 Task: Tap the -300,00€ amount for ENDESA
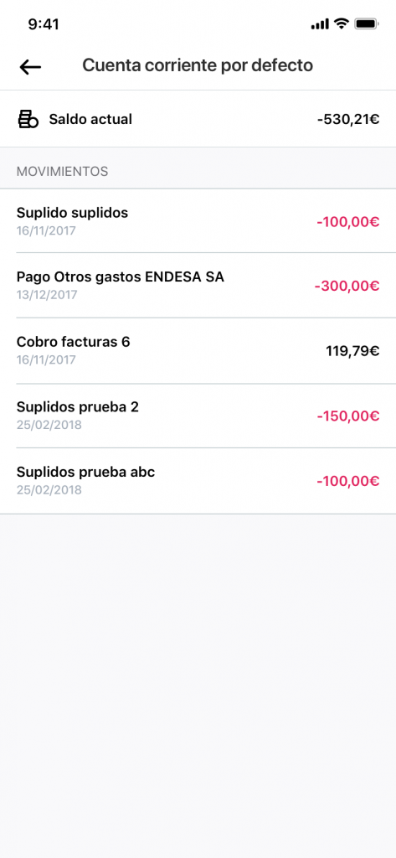(347, 287)
